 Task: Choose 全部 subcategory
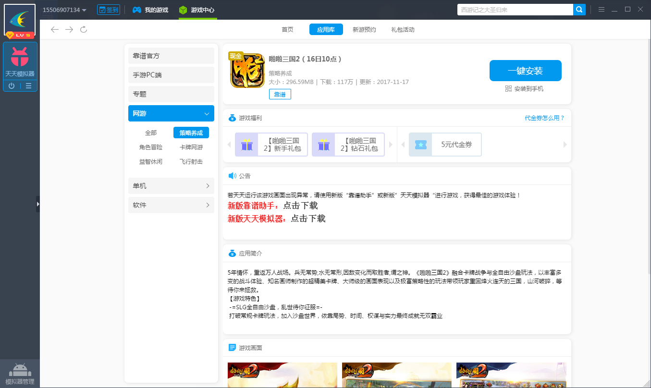pos(151,133)
